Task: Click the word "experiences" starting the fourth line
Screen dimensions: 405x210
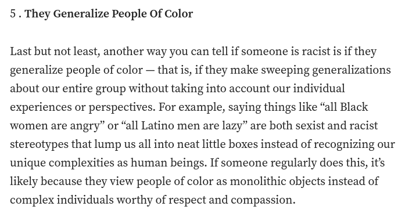Action: coord(41,108)
